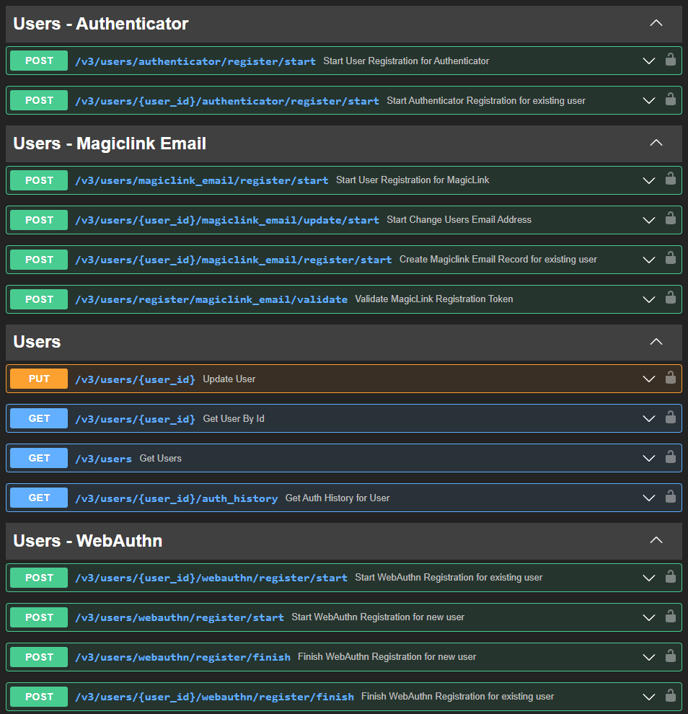This screenshot has width=688, height=714.
Task: Collapse the Users - WebAuthn section chevron
Action: [x=656, y=540]
